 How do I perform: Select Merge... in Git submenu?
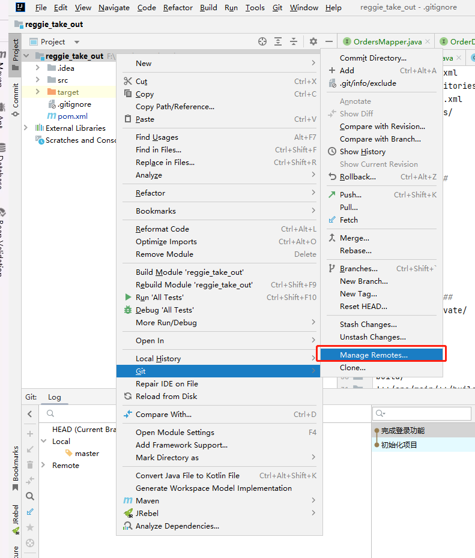[x=381, y=238]
